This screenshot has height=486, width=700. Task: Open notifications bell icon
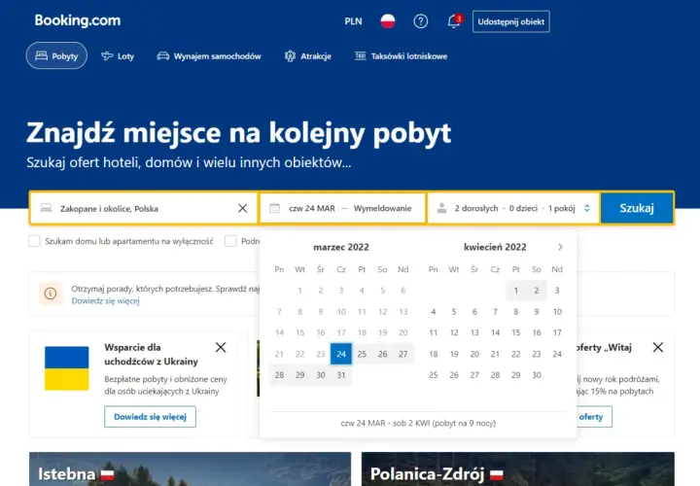[454, 21]
